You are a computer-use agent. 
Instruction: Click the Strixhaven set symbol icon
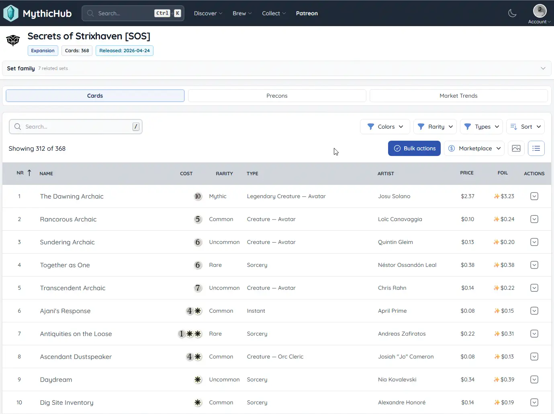click(x=13, y=40)
